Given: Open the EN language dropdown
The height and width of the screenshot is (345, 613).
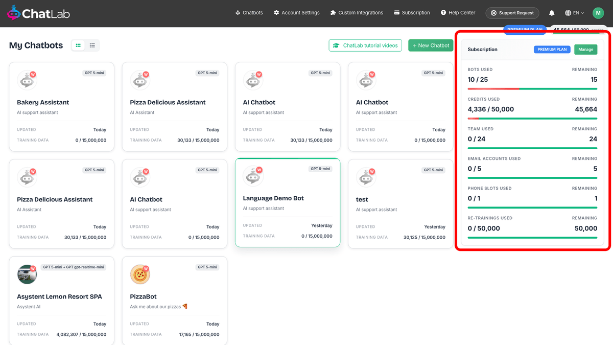Looking at the screenshot, I should (x=575, y=13).
